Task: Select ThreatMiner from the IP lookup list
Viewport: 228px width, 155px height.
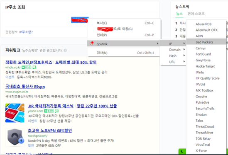Action: pos(206,133)
